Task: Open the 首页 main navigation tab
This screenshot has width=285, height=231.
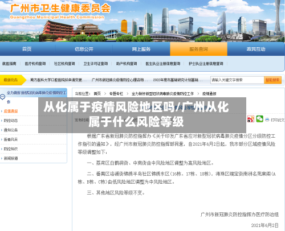Action: pos(27,49)
